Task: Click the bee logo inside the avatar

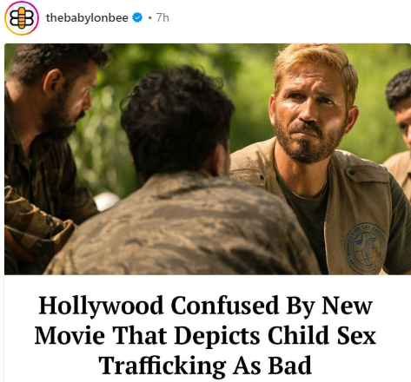Action: [22, 18]
